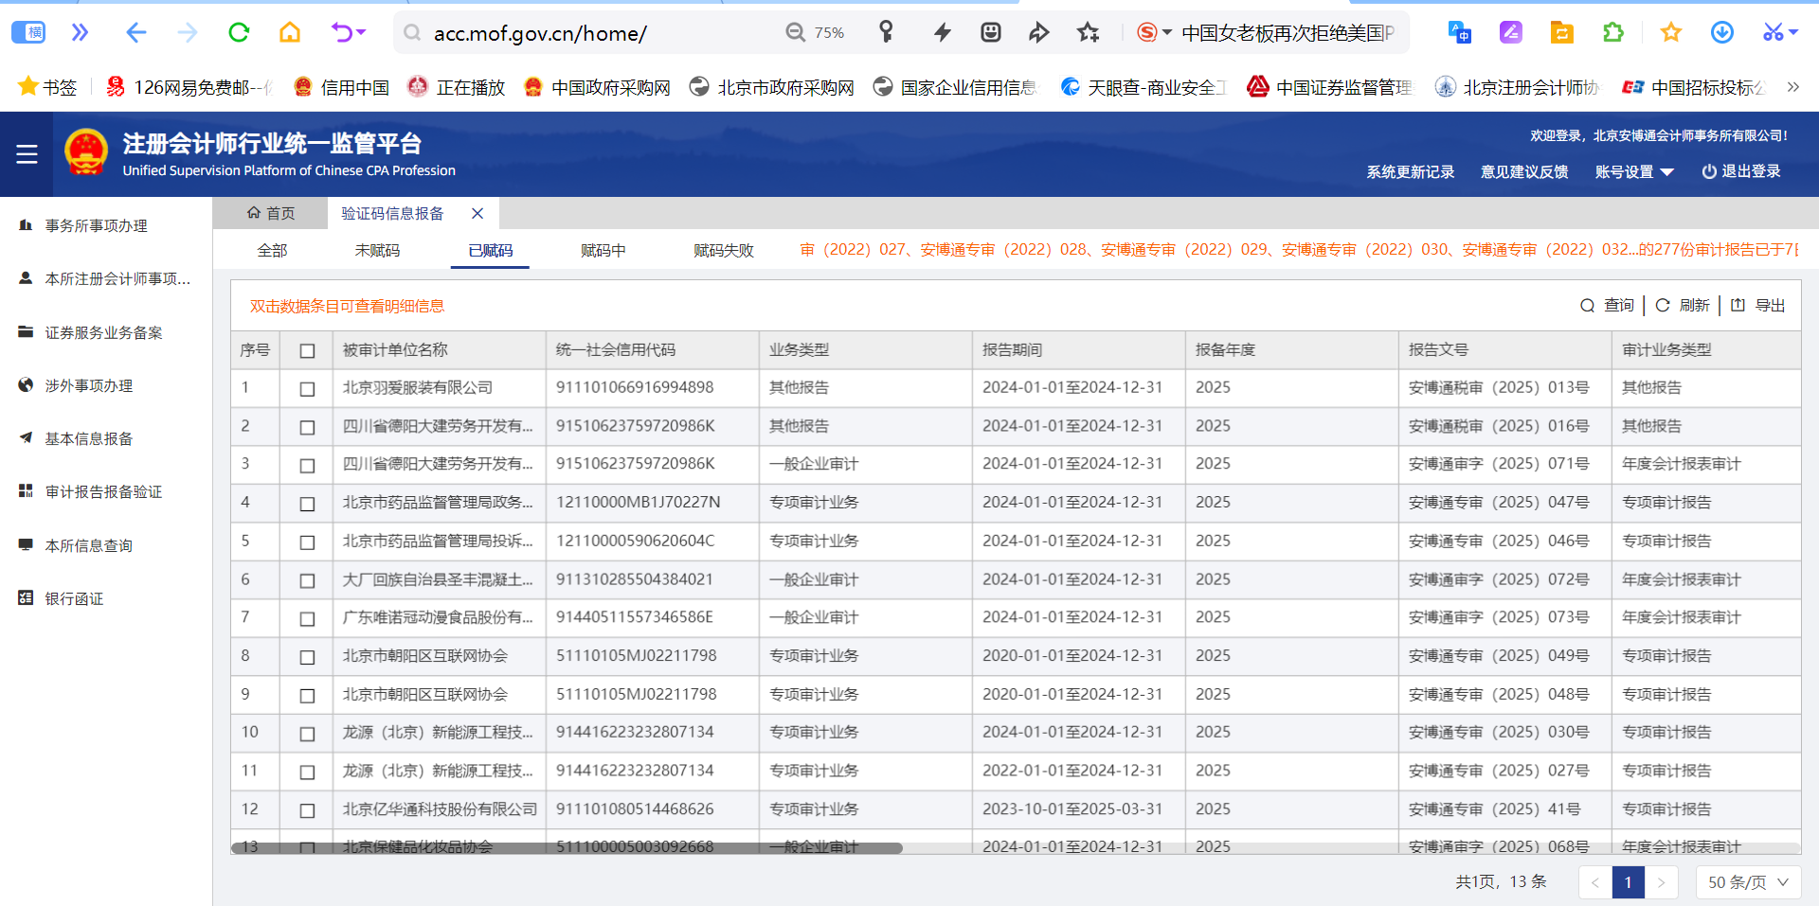
Task: Select checkbox for 北京亿华通科技股份有限公司 row
Action: click(307, 810)
